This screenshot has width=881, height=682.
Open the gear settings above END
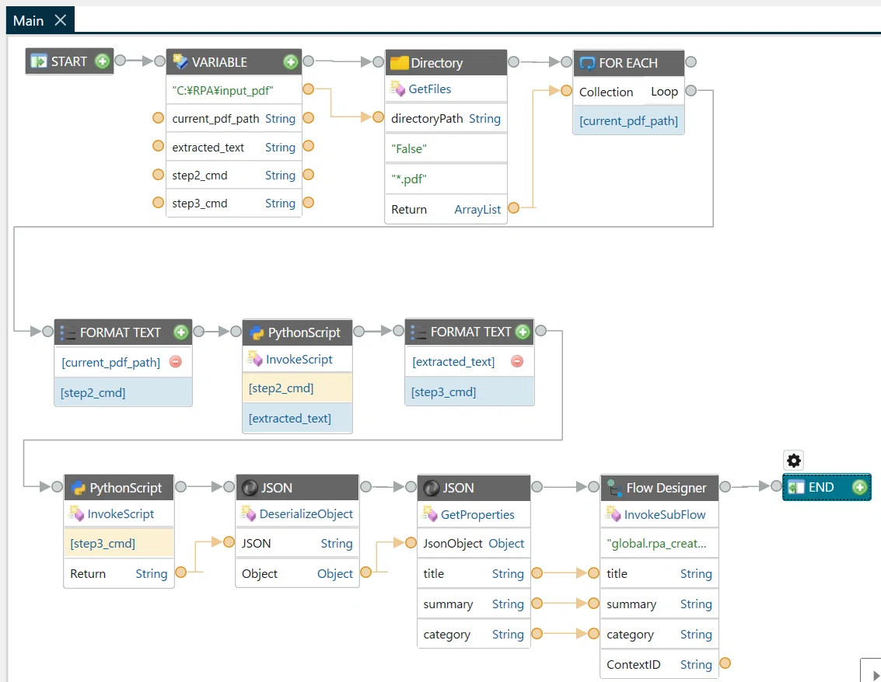(x=793, y=461)
